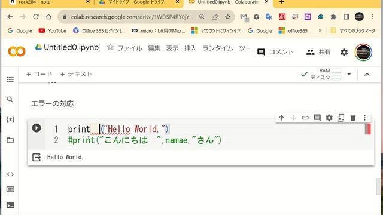Click the Hello World. output text
This screenshot has width=383, height=215.
(65, 157)
